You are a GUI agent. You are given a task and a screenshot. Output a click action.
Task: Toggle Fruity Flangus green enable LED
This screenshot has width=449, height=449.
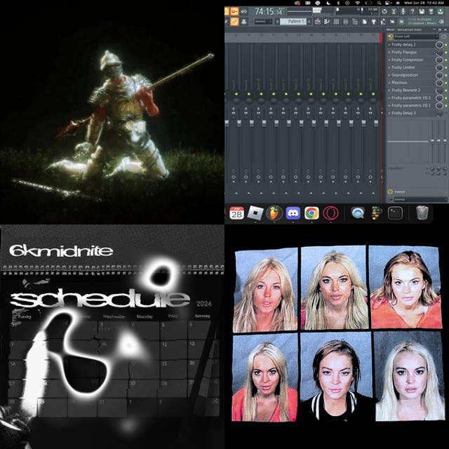pyautogui.click(x=446, y=53)
